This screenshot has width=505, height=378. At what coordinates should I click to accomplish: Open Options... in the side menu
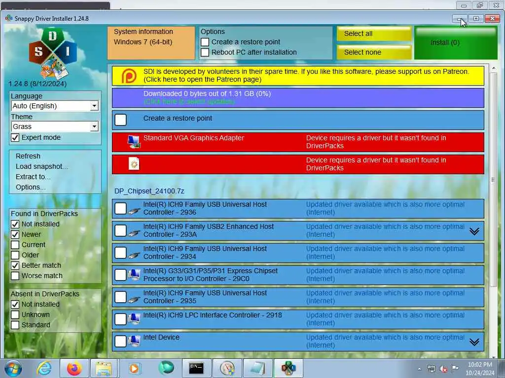31,187
